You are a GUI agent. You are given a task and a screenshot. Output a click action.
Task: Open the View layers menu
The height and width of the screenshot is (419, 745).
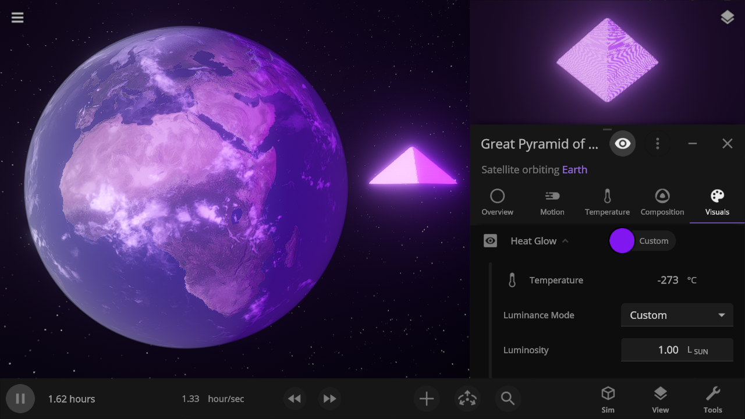coord(660,399)
